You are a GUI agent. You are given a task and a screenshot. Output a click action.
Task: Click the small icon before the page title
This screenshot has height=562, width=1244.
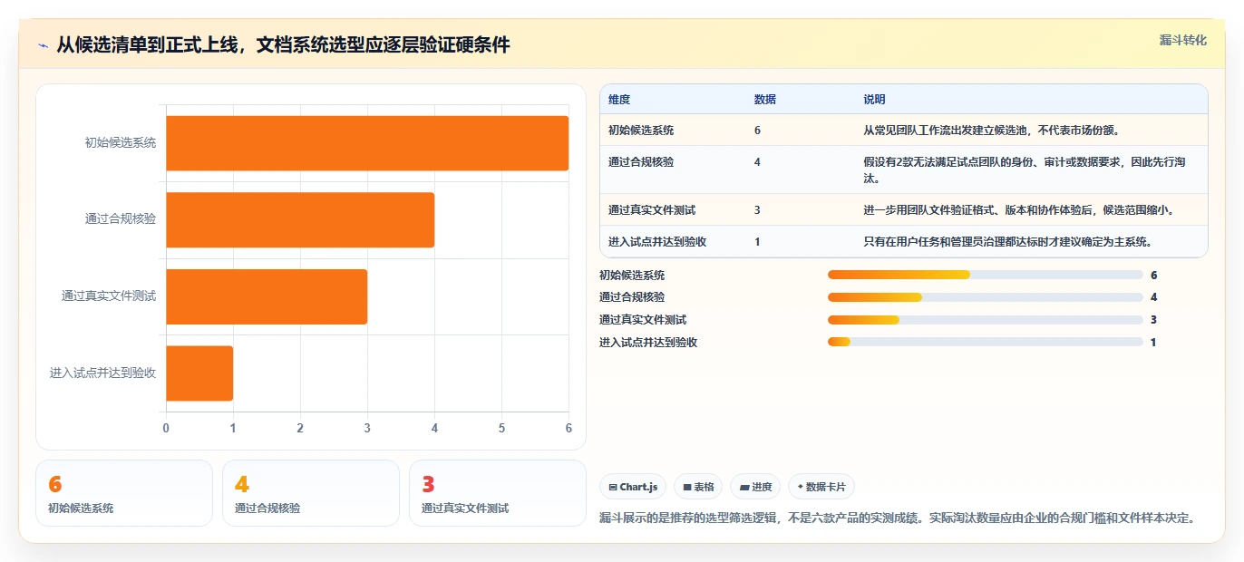tap(44, 45)
